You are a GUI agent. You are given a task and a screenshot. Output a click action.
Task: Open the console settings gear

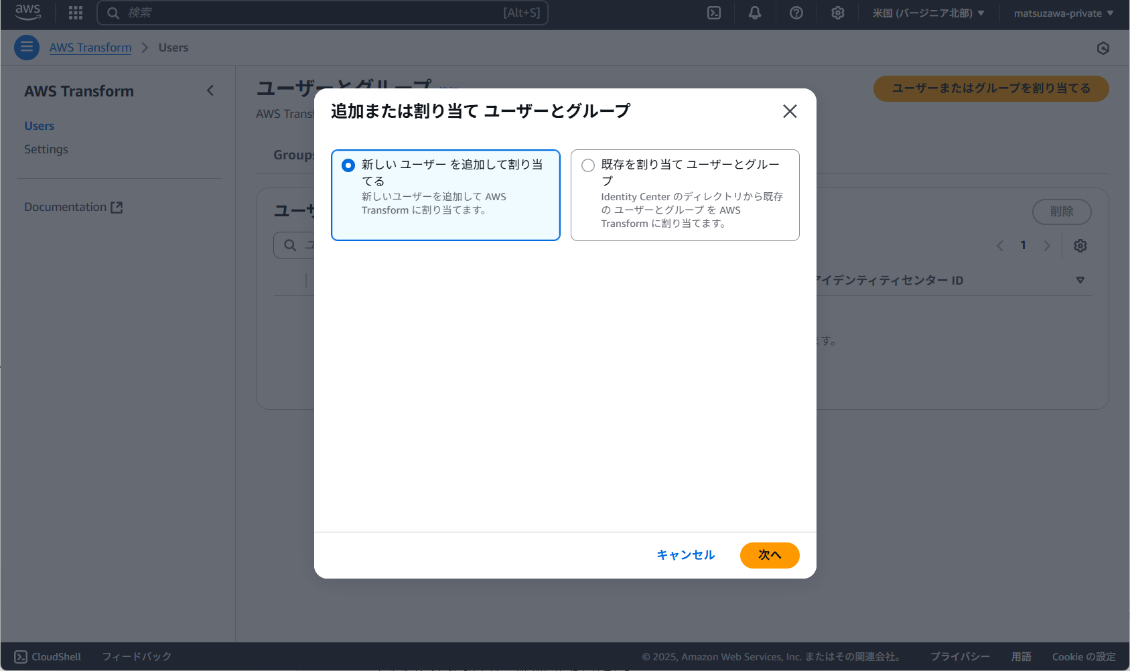pyautogui.click(x=838, y=13)
